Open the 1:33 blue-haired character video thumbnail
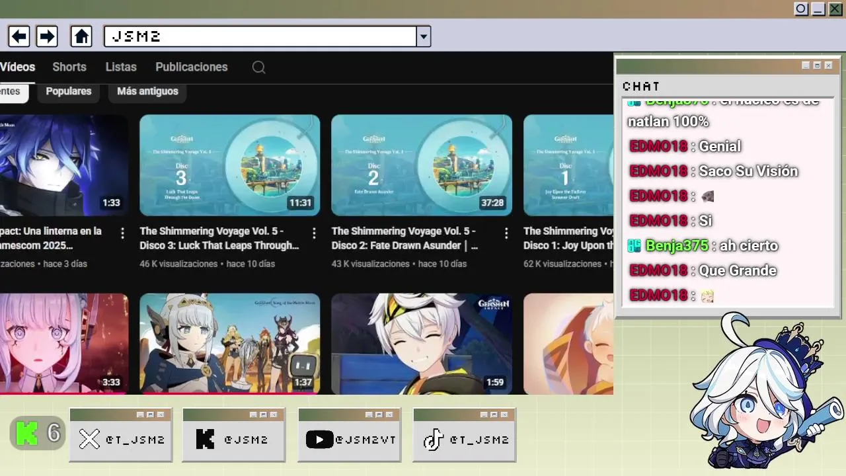 (x=64, y=165)
